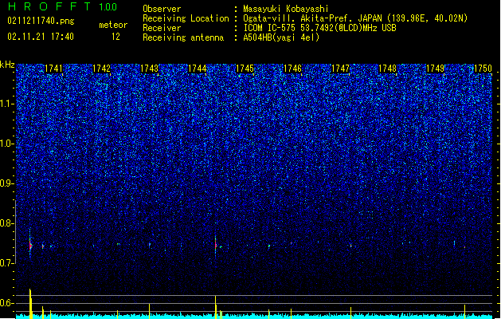Viewport: 501px width, 319px height.
Task: Click the 1.0 kHz axis label
Action: coord(6,144)
